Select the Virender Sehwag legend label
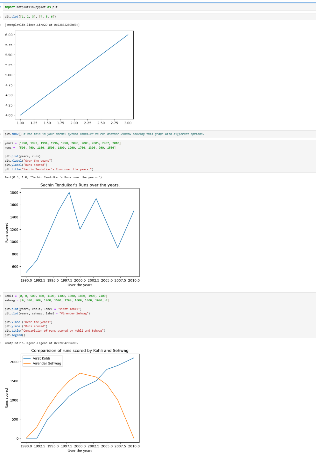Image resolution: width=316 pixels, height=456 pixels. [47, 364]
